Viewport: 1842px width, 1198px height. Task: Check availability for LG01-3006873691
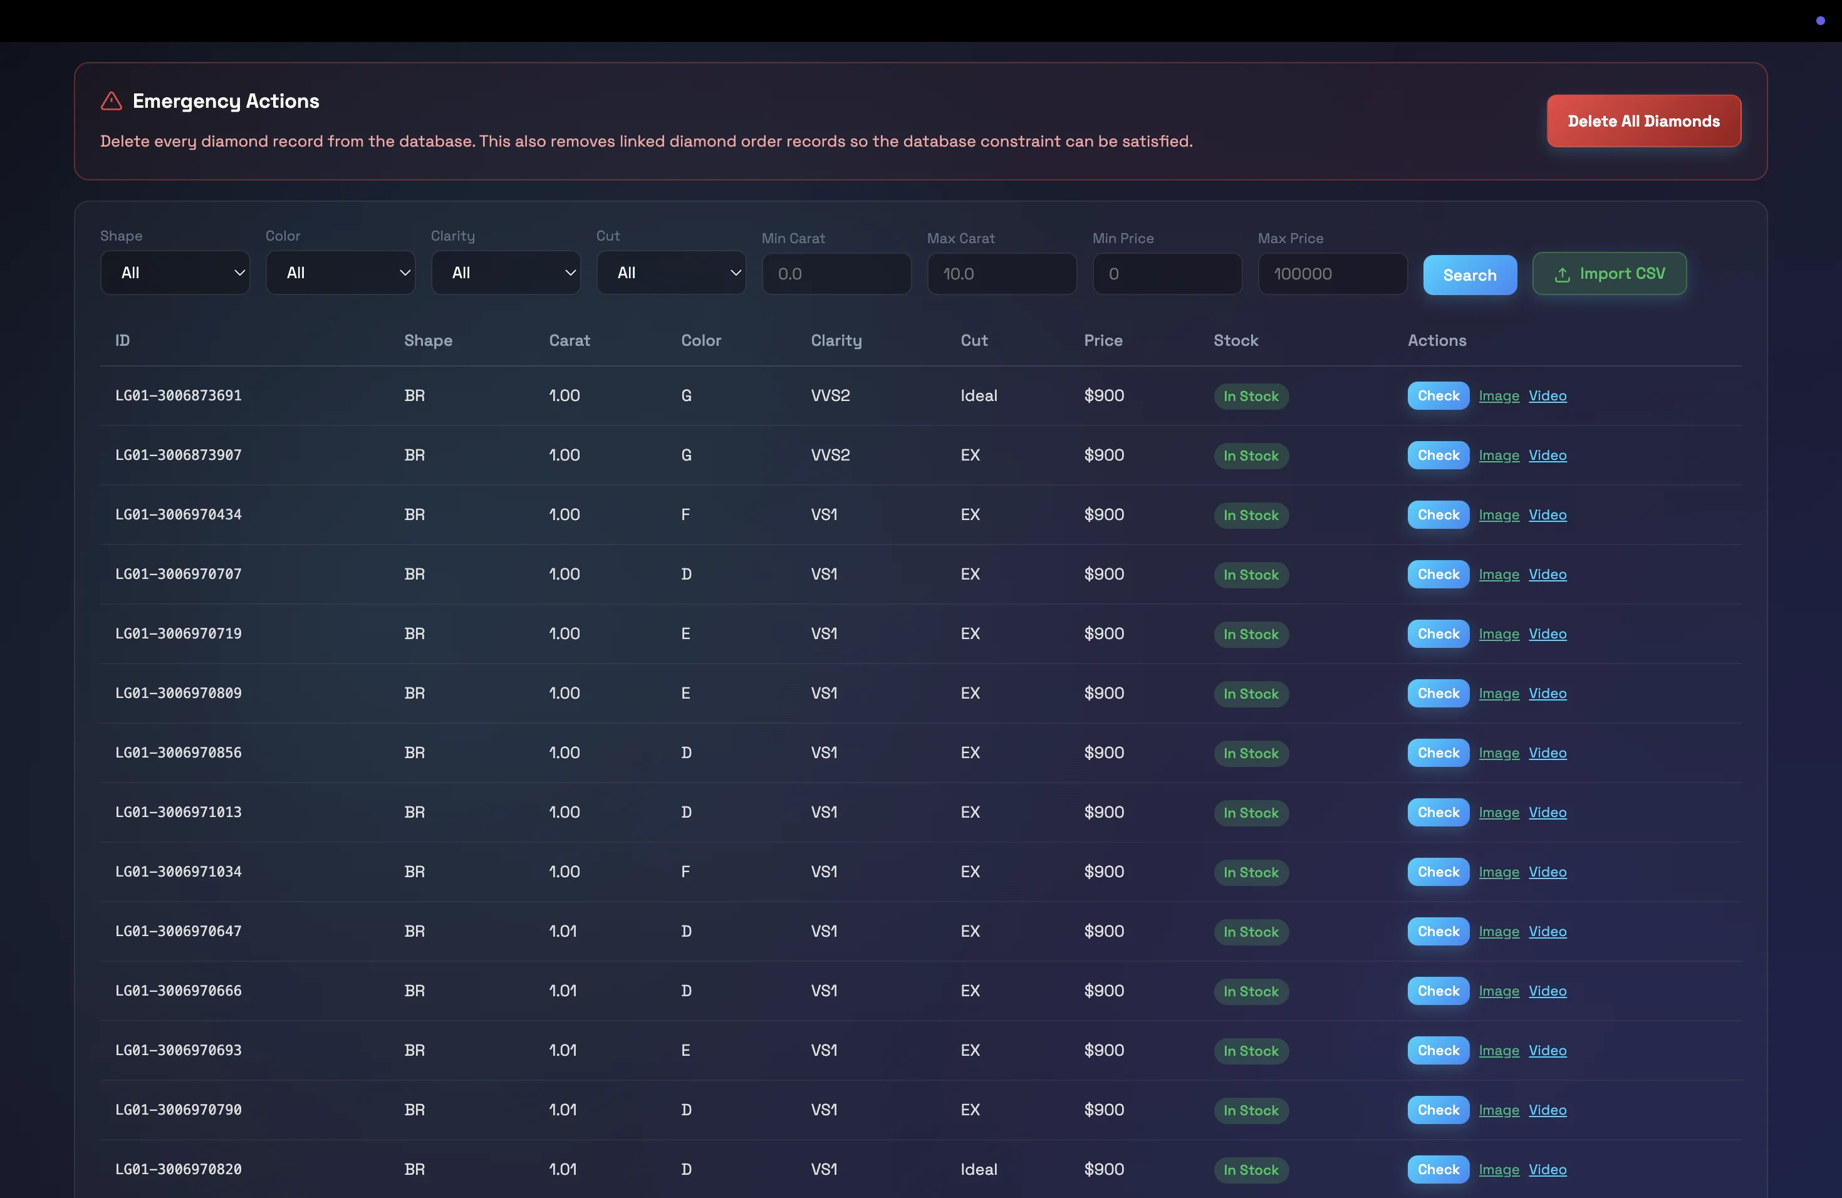(1438, 395)
